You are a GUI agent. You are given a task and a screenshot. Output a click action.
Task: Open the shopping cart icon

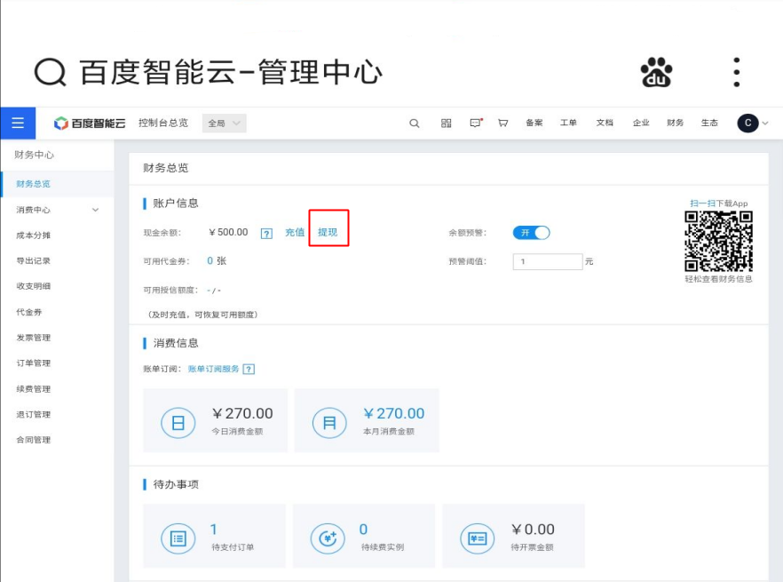pyautogui.click(x=502, y=123)
